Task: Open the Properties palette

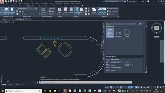Action: click(x=71, y=10)
